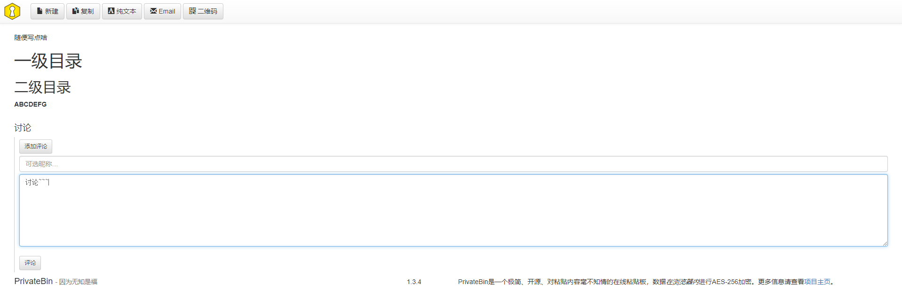Viewport: 902px width, 308px height.
Task: Click the 新建 (New) button
Action: 47,11
